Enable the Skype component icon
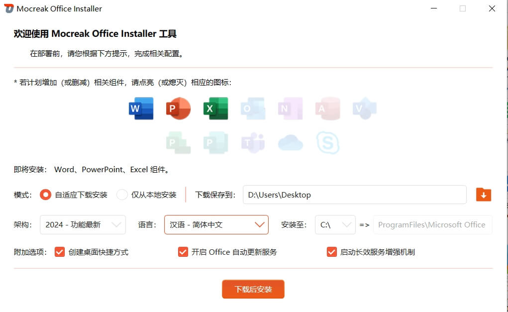The height and width of the screenshot is (312, 508). (x=327, y=142)
